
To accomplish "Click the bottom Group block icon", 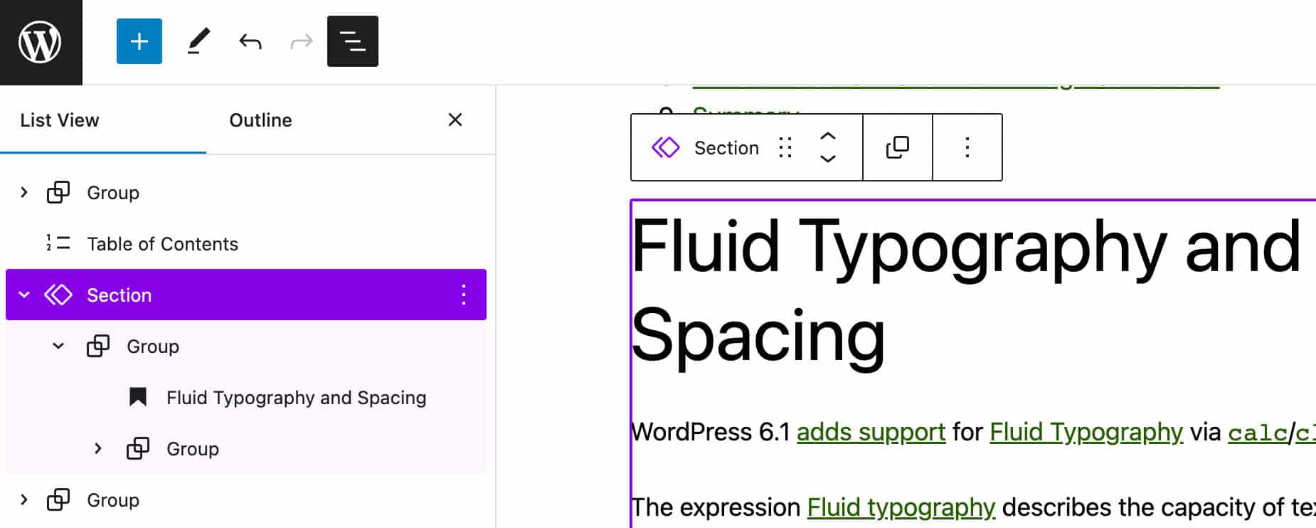I will 58,500.
